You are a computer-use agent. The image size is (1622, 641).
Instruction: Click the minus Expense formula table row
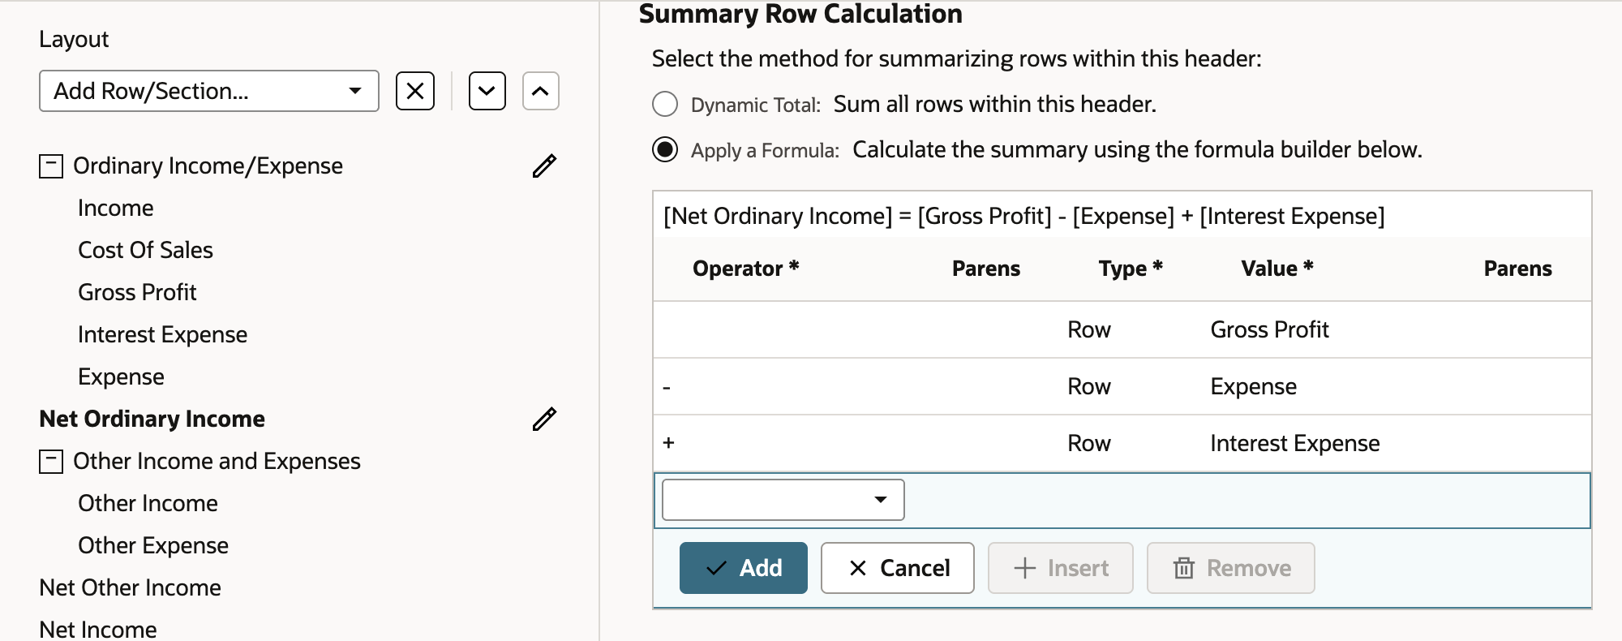(x=1122, y=386)
